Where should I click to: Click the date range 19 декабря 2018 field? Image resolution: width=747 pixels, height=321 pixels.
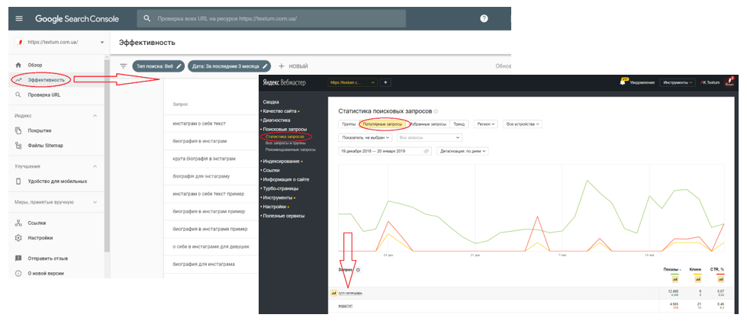385,151
